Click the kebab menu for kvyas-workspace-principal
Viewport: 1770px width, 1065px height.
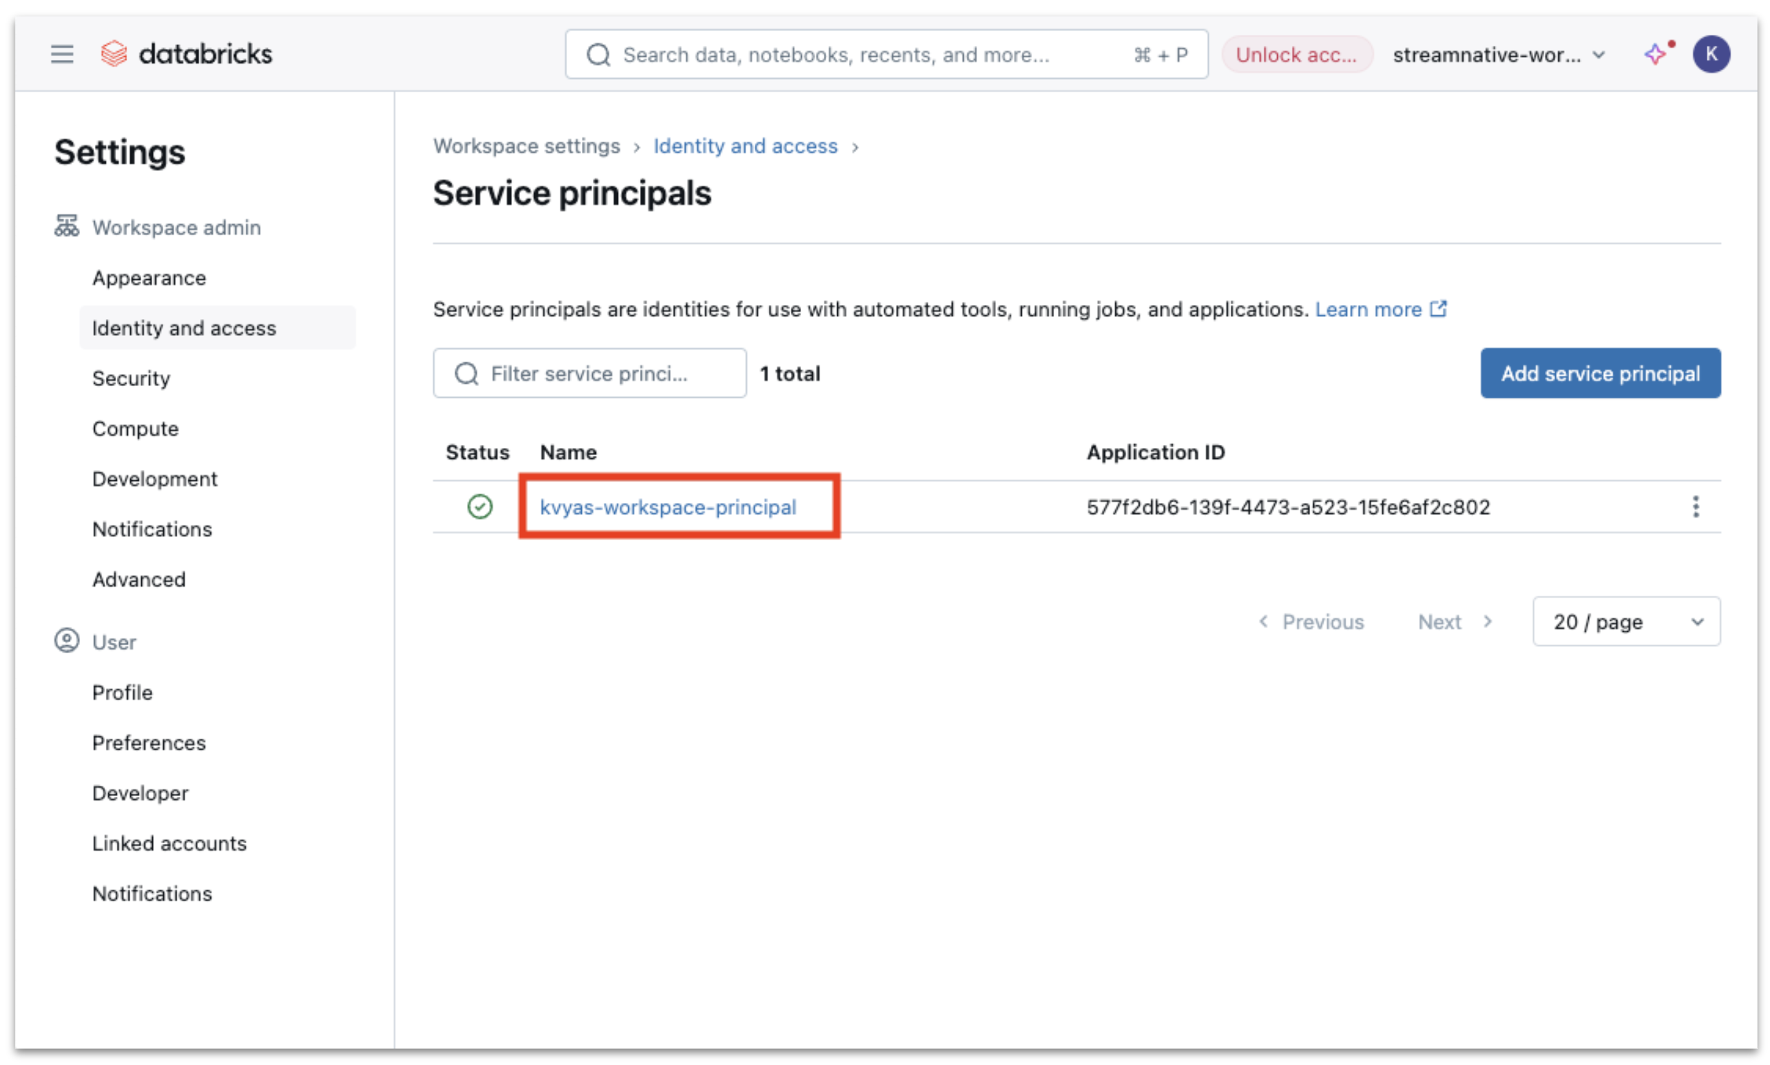[x=1695, y=507]
